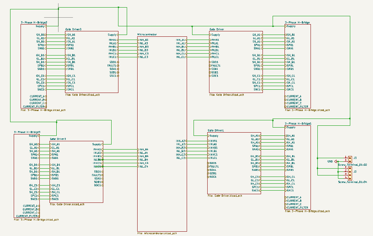The width and height of the screenshot is (373, 236).
Task: Click the Screw_Terminal_01x02 value text
Action: pyautogui.click(x=352, y=165)
